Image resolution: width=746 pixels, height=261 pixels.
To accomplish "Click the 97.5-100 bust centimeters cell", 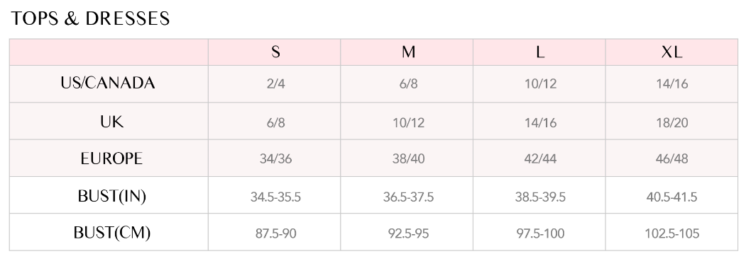I will (x=540, y=233).
